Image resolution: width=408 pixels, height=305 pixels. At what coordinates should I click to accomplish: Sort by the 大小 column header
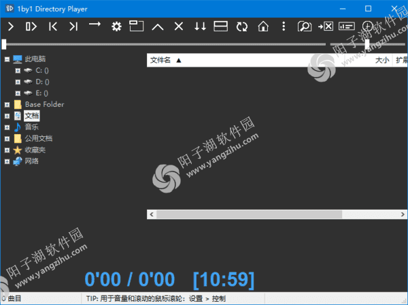point(382,61)
